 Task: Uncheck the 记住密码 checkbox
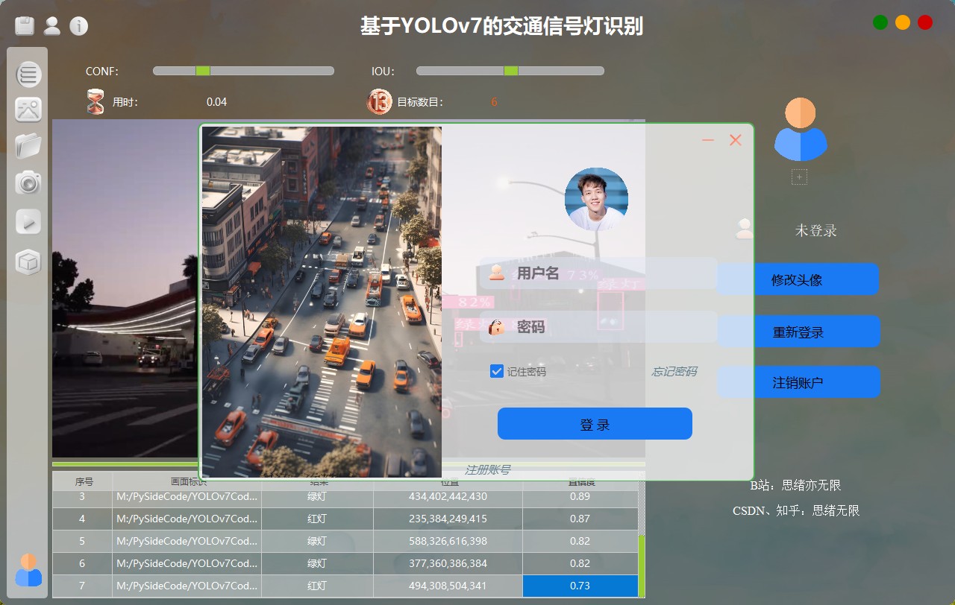click(497, 371)
